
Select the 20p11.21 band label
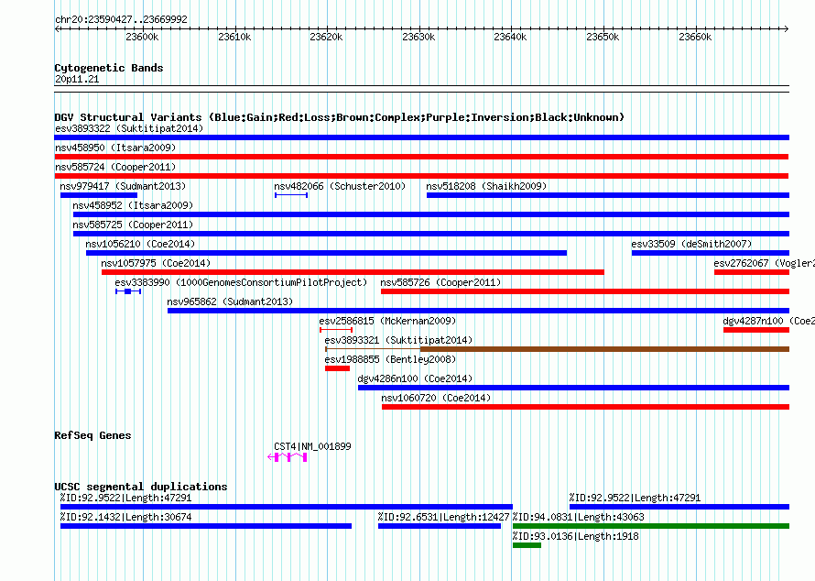(77, 79)
